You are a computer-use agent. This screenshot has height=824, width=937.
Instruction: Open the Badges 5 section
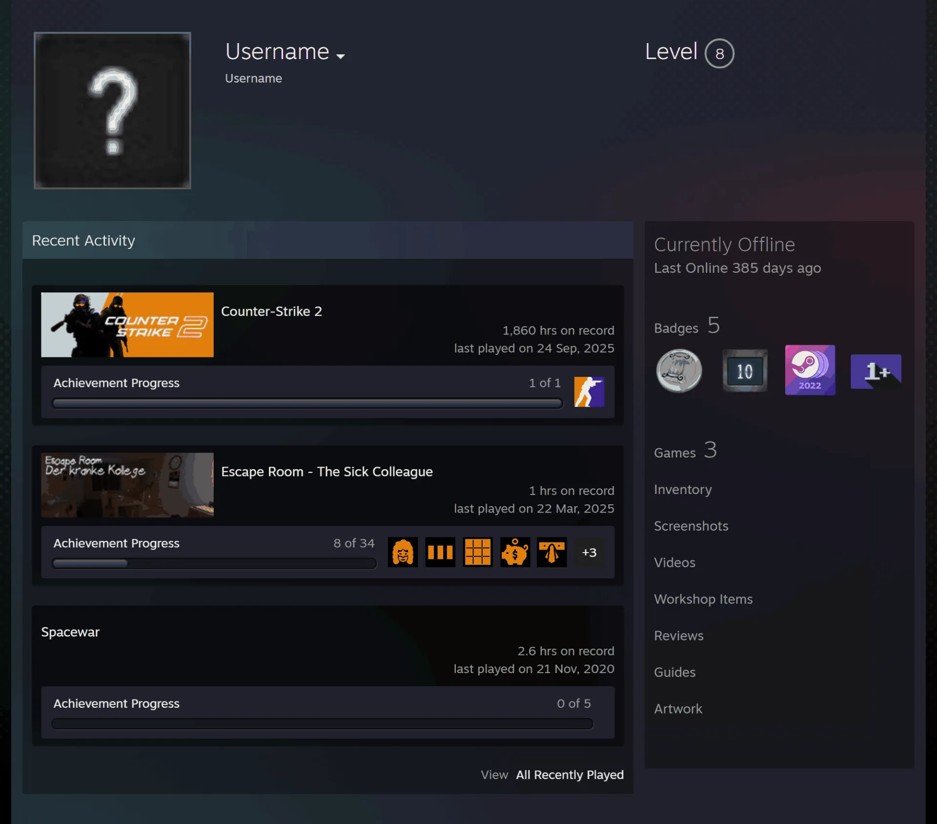pos(687,326)
